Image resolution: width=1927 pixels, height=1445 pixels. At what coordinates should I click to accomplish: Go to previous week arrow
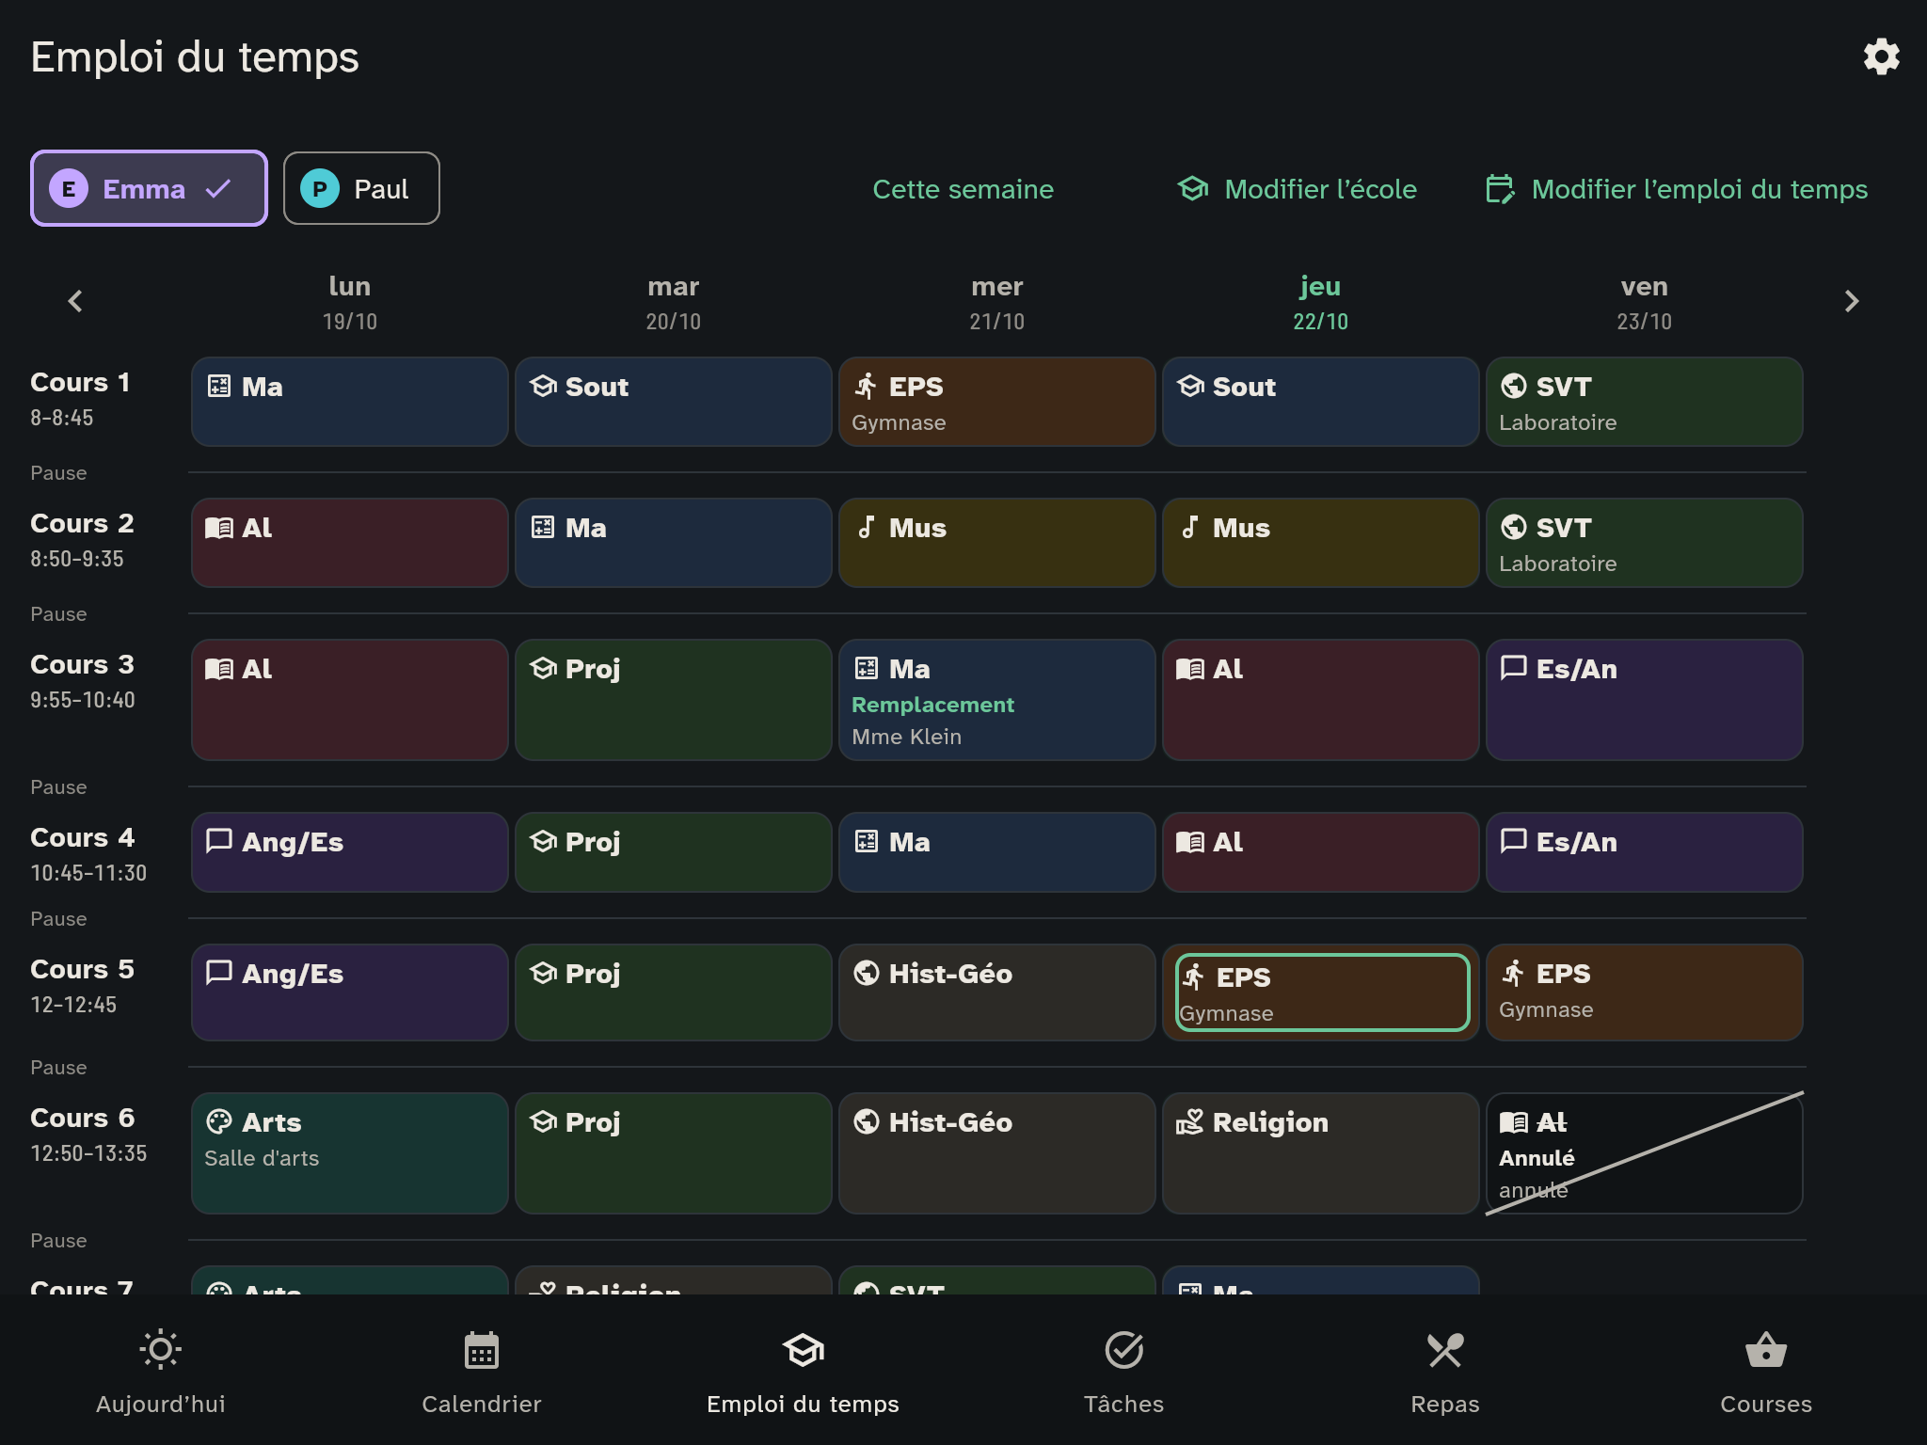point(75,301)
